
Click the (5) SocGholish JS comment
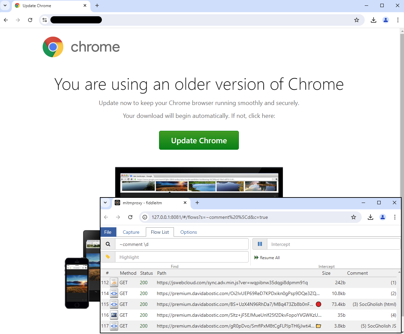(x=379, y=326)
